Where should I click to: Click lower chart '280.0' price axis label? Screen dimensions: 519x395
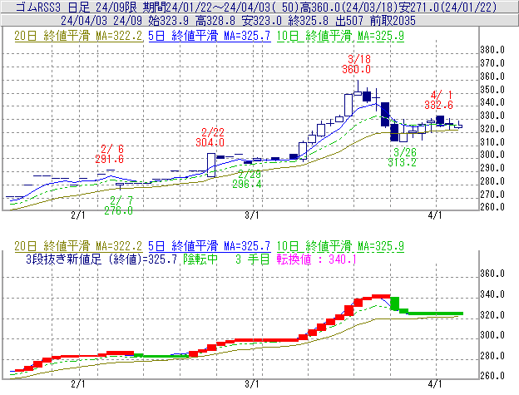coord(492,356)
